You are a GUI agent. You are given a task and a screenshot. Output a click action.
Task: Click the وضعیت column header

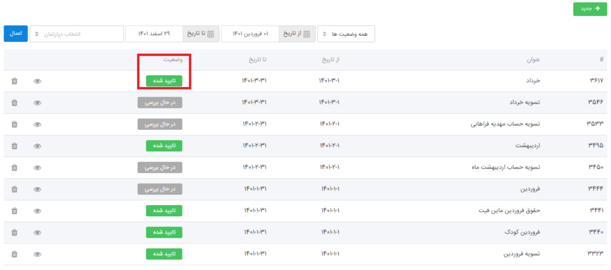pyautogui.click(x=173, y=60)
